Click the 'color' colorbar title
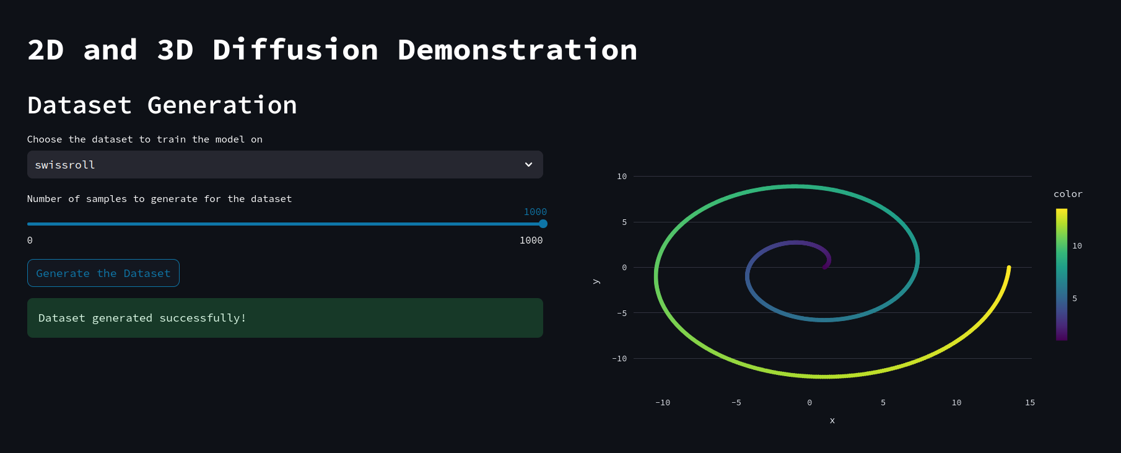1121x453 pixels. click(1068, 194)
